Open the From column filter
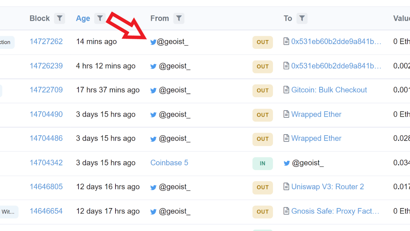The image size is (410, 231). point(179,18)
